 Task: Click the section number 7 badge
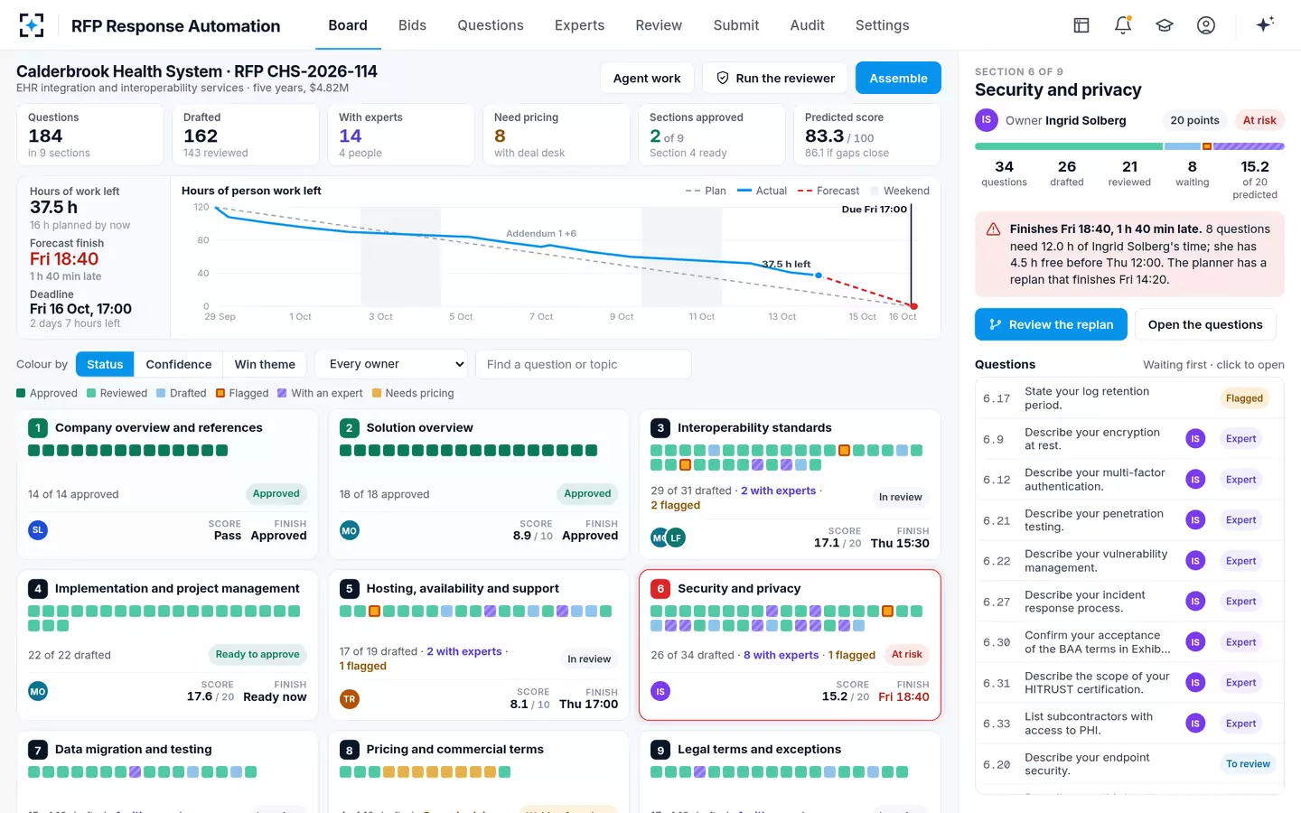[x=37, y=750]
